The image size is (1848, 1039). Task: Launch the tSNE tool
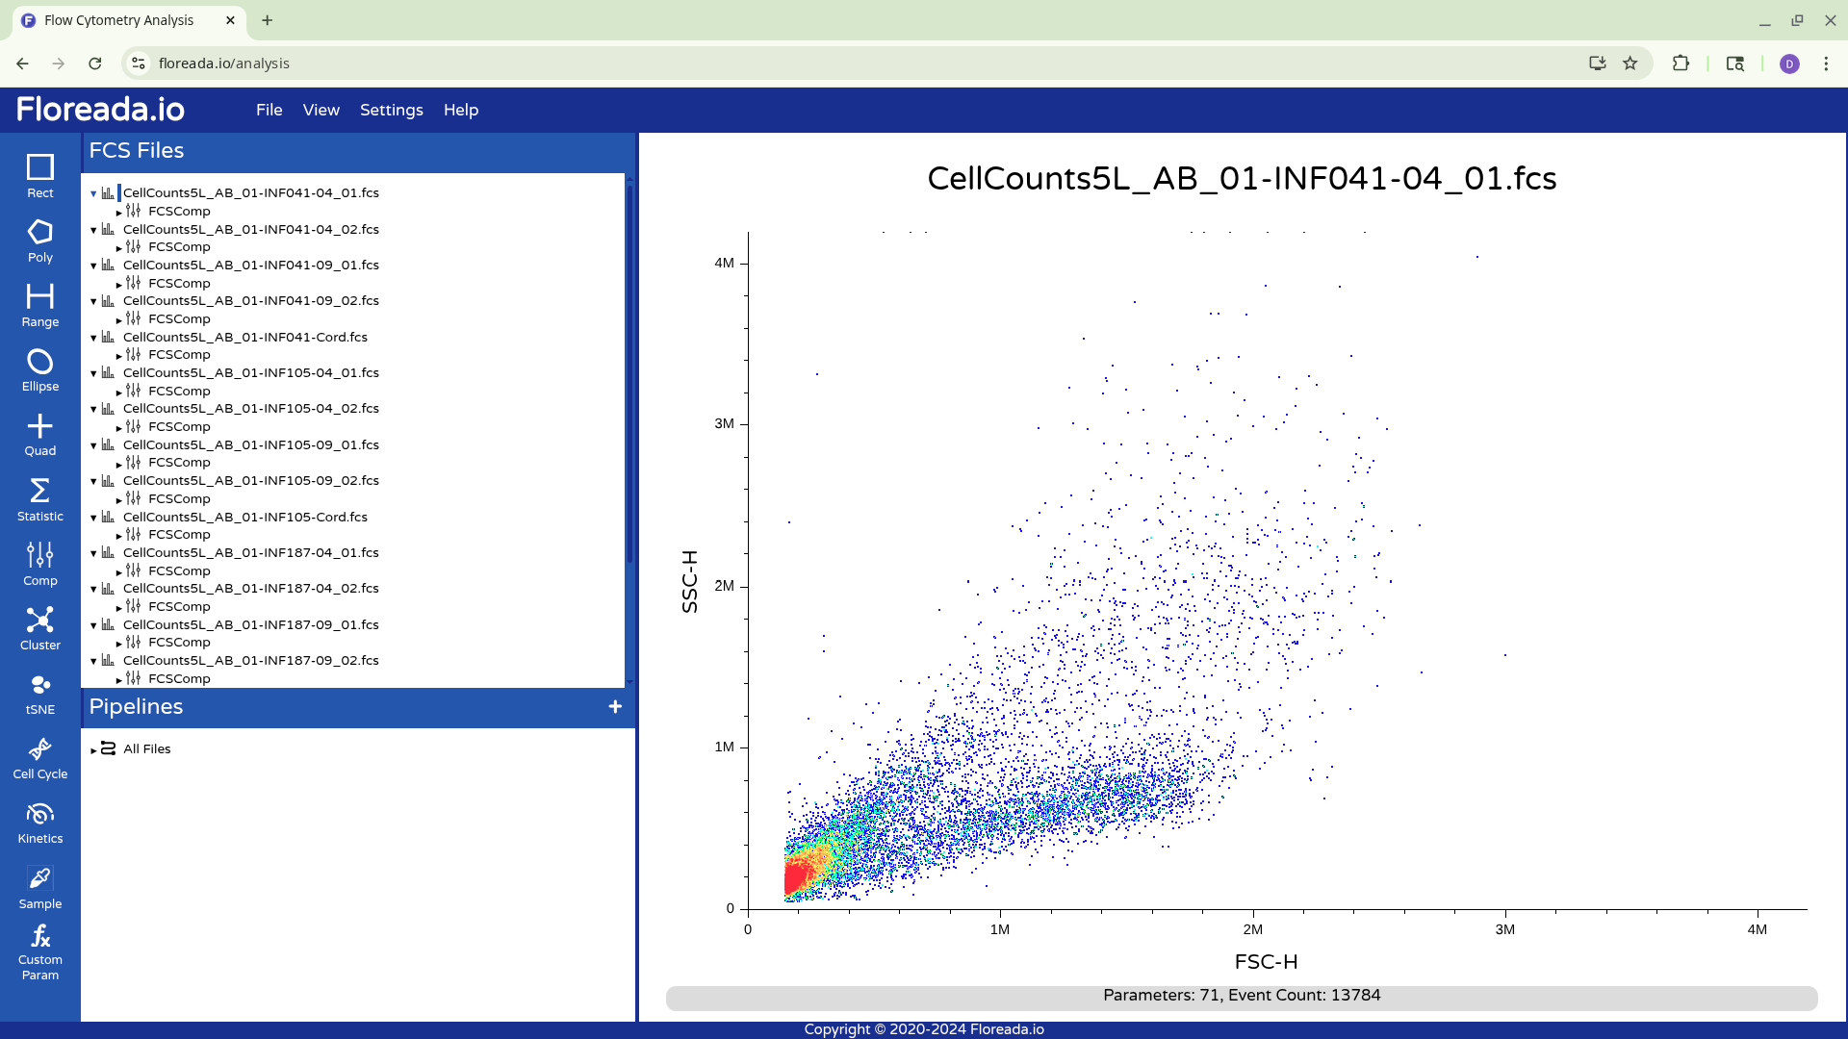pos(39,693)
